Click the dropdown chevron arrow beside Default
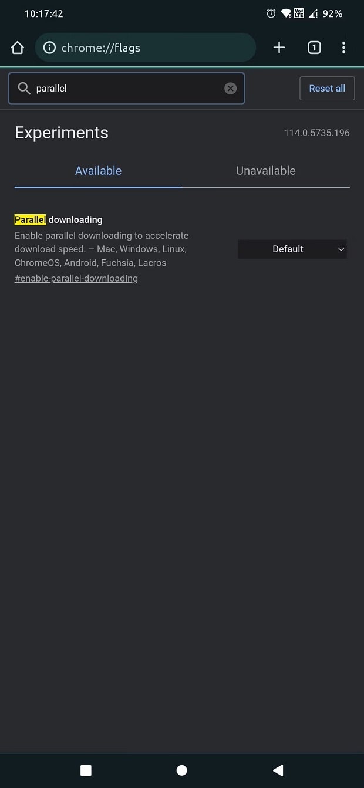The width and height of the screenshot is (364, 788). coord(341,249)
